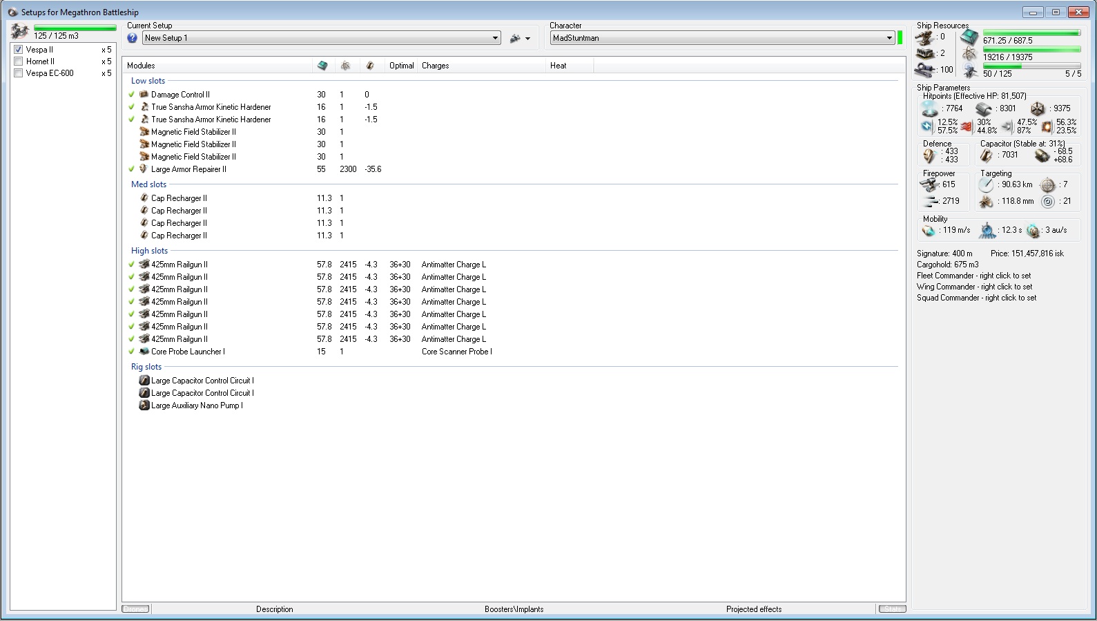Switch to the Description tab
This screenshot has width=1097, height=621.
275,609
